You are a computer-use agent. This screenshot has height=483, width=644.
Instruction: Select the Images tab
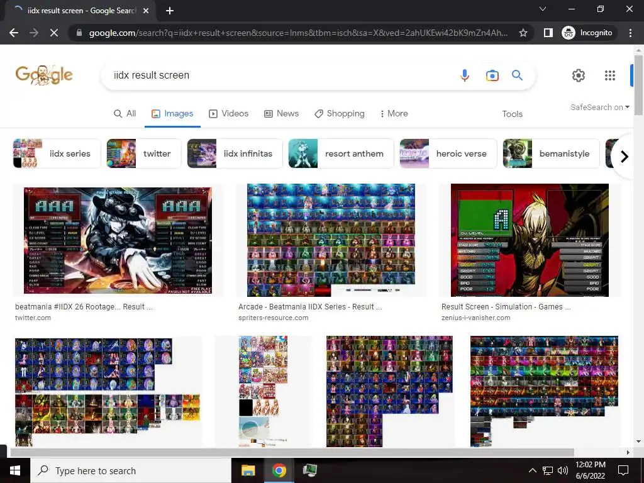click(x=172, y=113)
